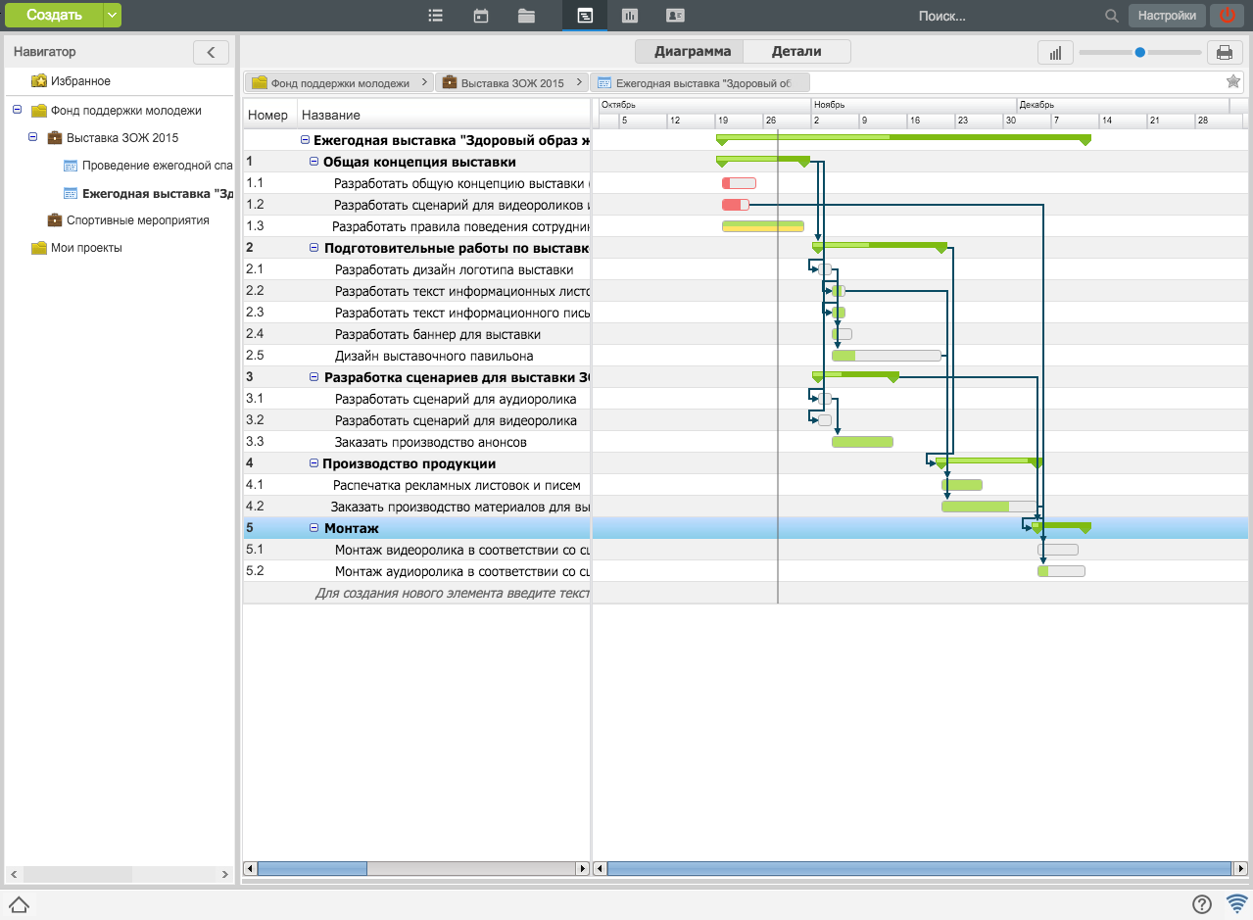Screen dimensions: 1253x920
Task: Click the Мои проекты folder icon
Action: pos(39,248)
